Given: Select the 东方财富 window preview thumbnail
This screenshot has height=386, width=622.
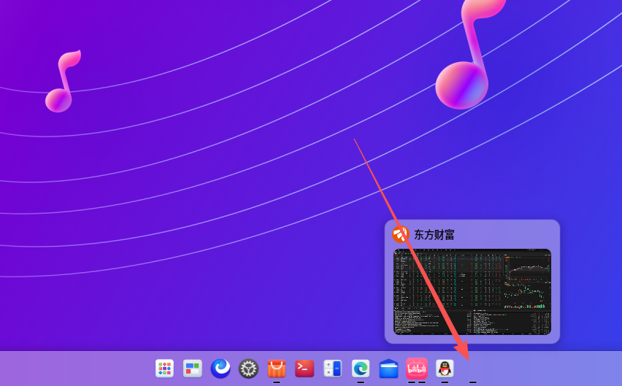Looking at the screenshot, I should pos(472,292).
